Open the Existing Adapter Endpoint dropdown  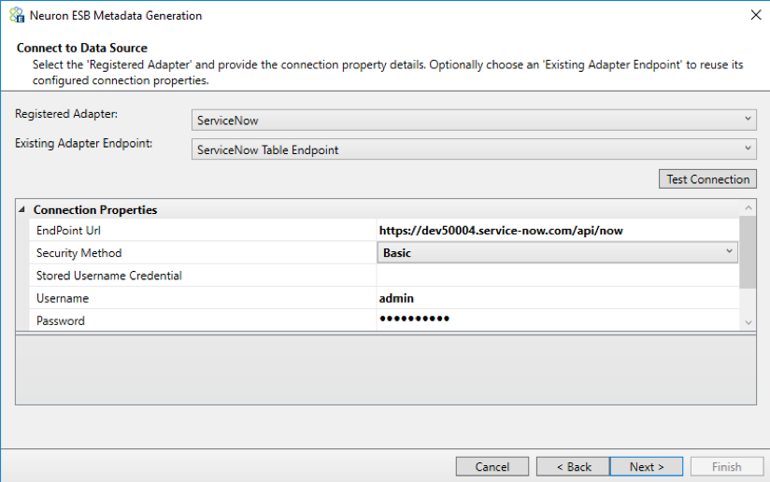[474, 149]
